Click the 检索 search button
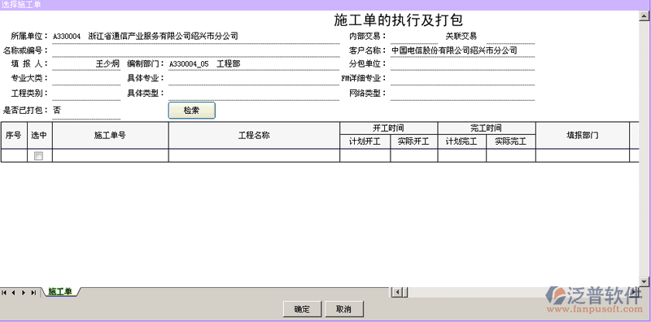651x322 pixels. (x=192, y=111)
